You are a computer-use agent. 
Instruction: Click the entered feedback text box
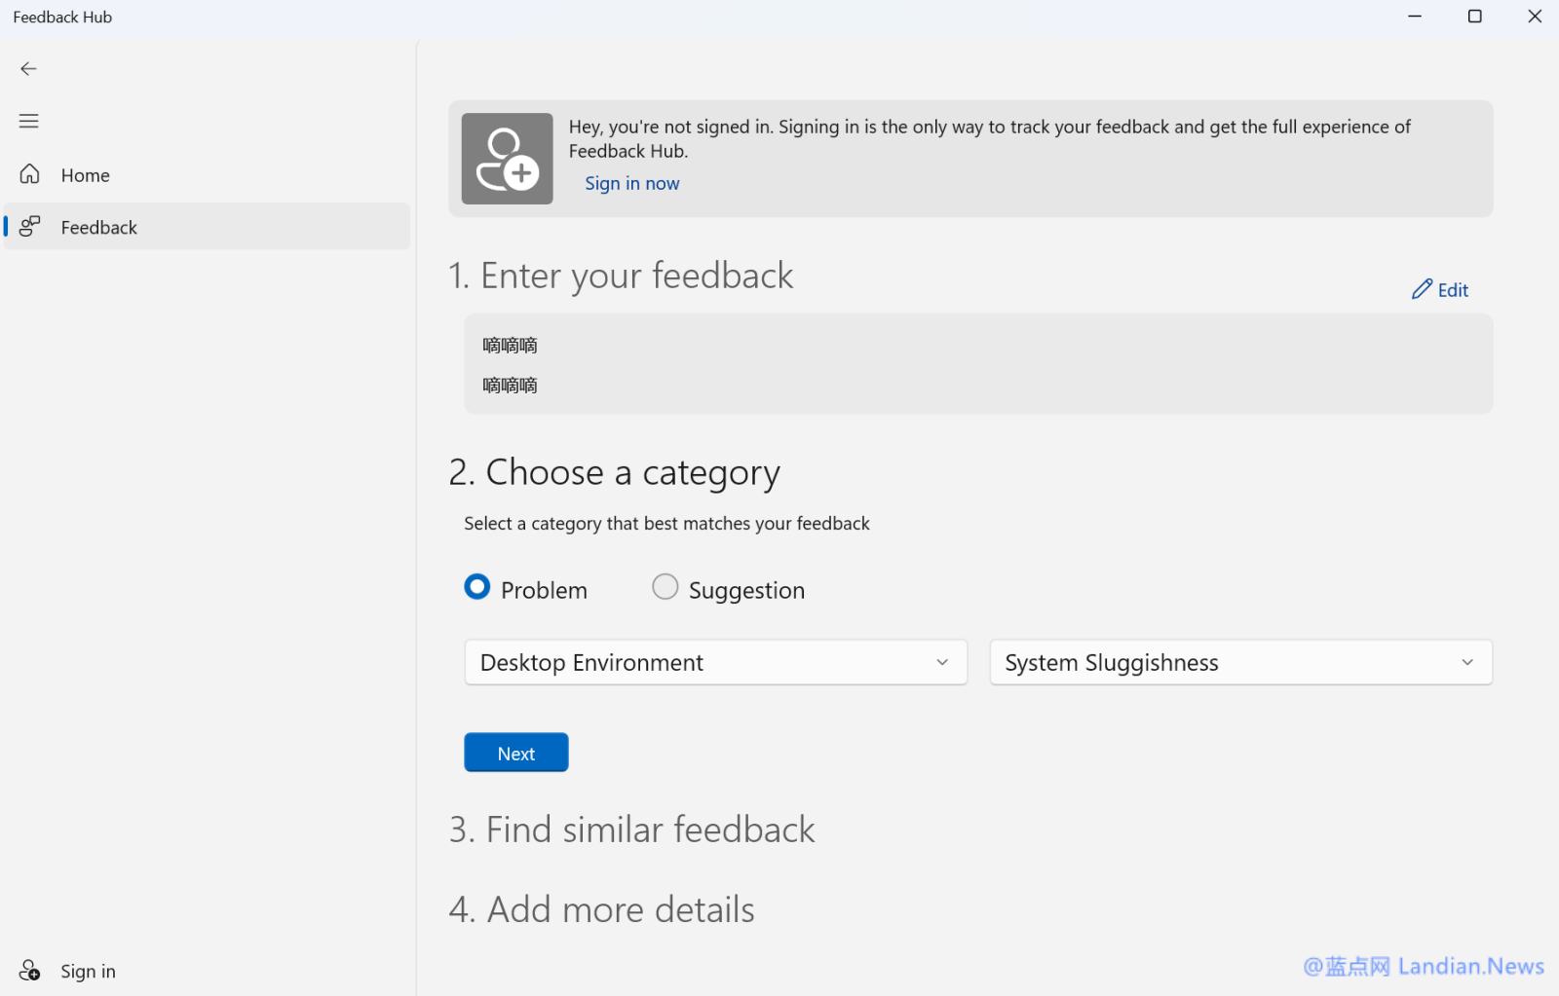(x=978, y=364)
